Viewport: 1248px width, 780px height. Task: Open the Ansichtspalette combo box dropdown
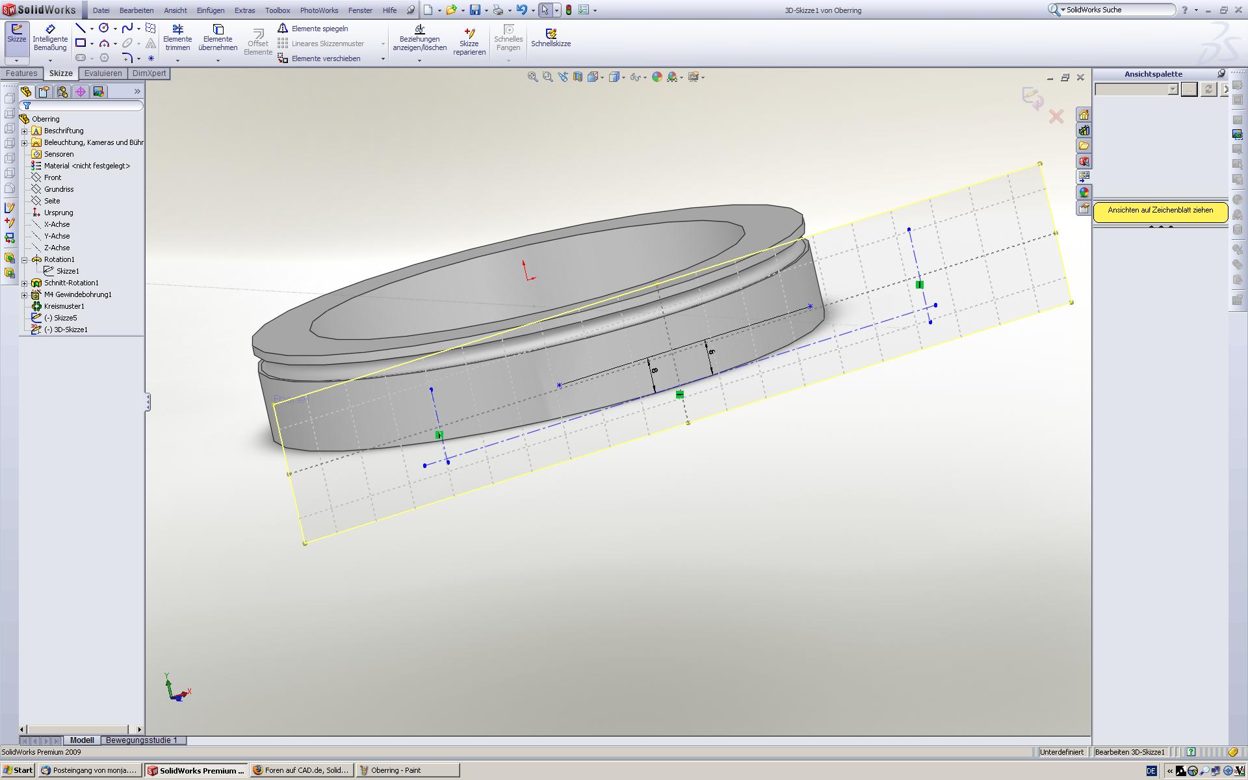tap(1173, 90)
